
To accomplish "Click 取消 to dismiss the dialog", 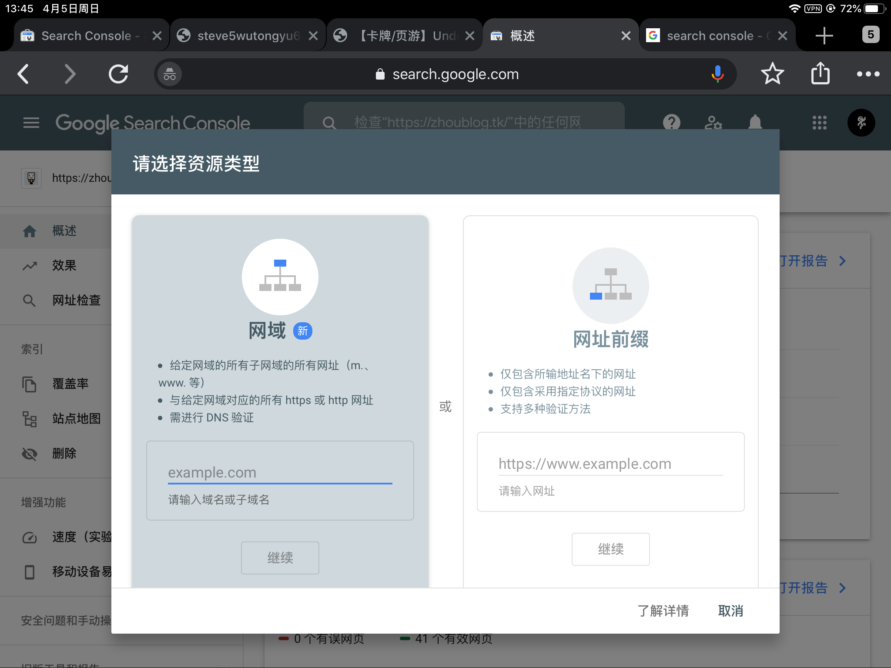I will [730, 611].
